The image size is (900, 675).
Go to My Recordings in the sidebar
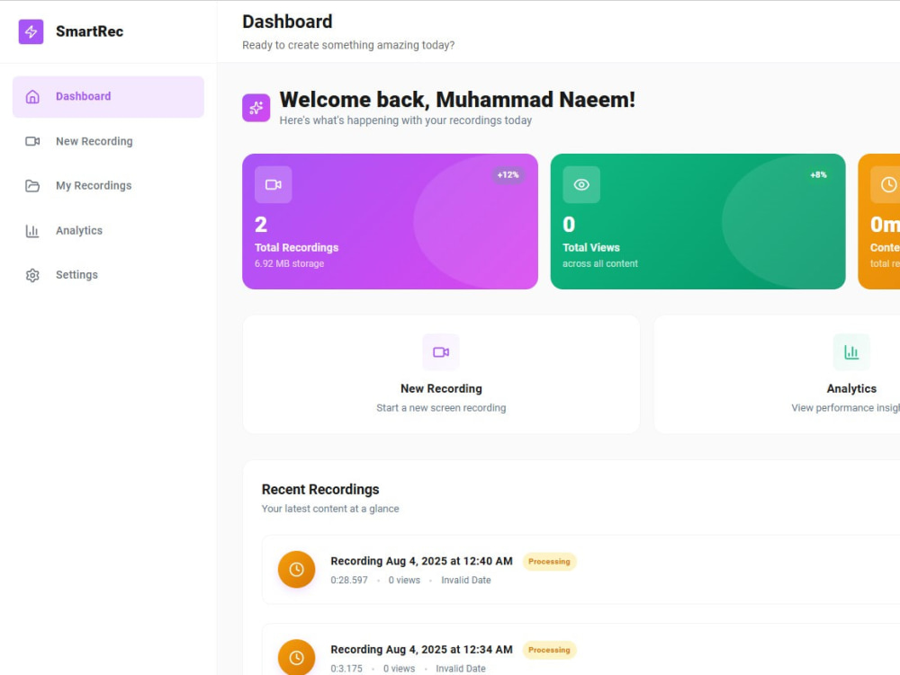point(109,186)
